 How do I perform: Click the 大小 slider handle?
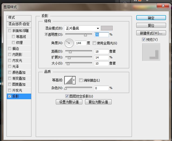(68, 64)
